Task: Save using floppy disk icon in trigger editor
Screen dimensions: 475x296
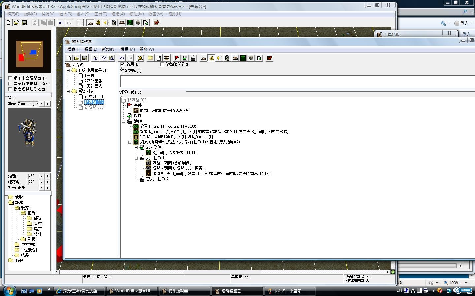Action: click(x=85, y=58)
